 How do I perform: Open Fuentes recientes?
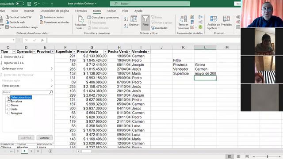pos(52,17)
